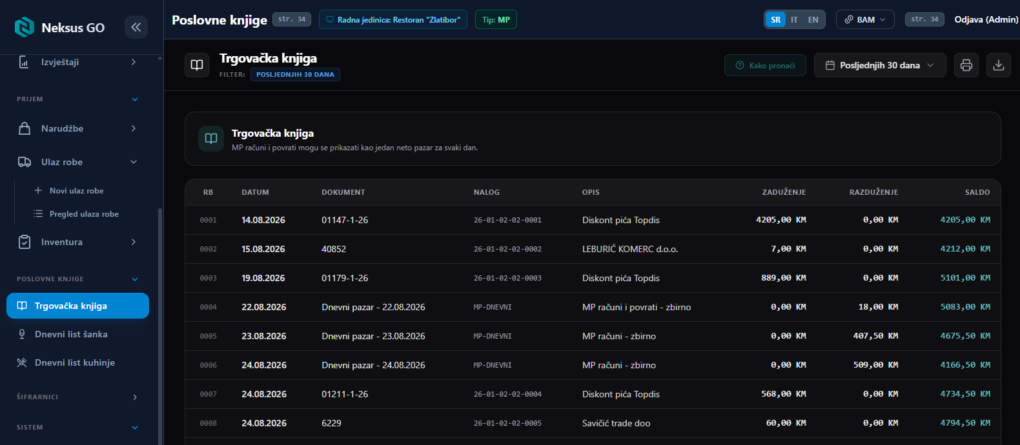Image resolution: width=1020 pixels, height=445 pixels.
Task: Click question mark icon in Kako pronaći
Action: [740, 65]
